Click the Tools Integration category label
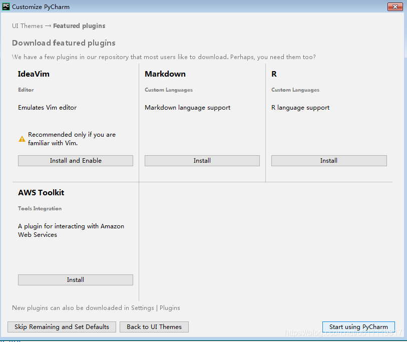The width and height of the screenshot is (407, 342). [x=40, y=208]
